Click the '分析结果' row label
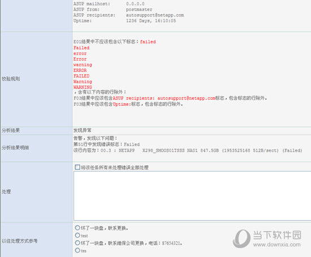This screenshot has height=257, width=311. click(11, 131)
